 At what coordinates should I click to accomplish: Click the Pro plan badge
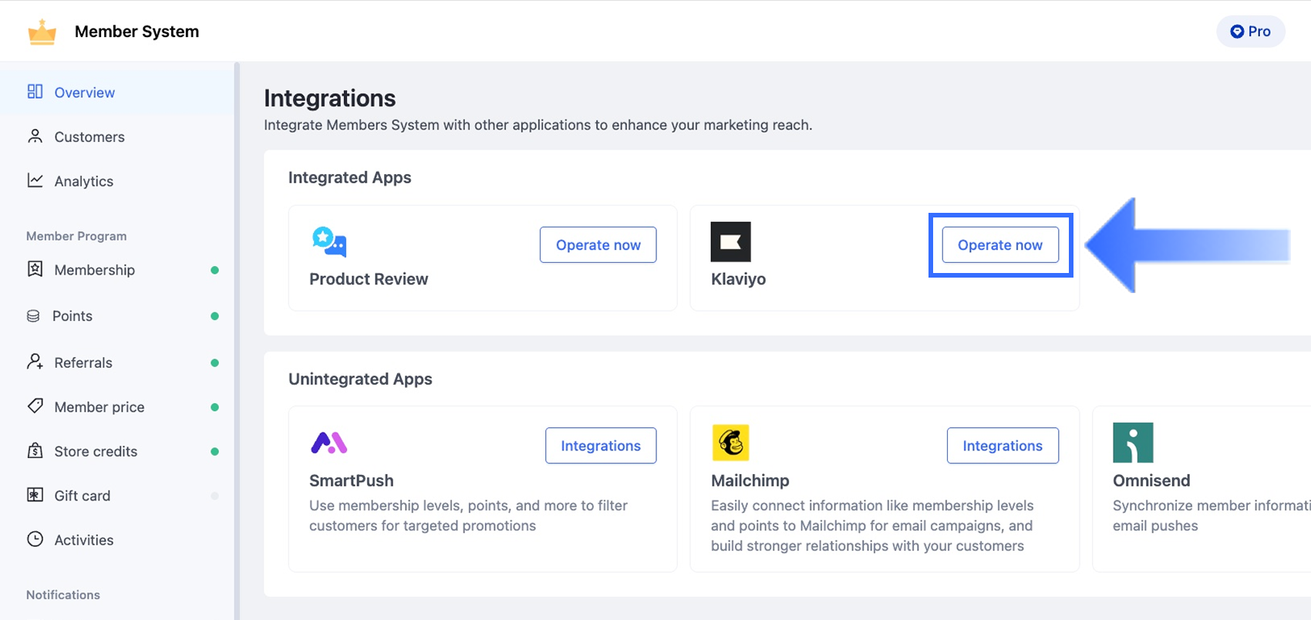point(1250,32)
